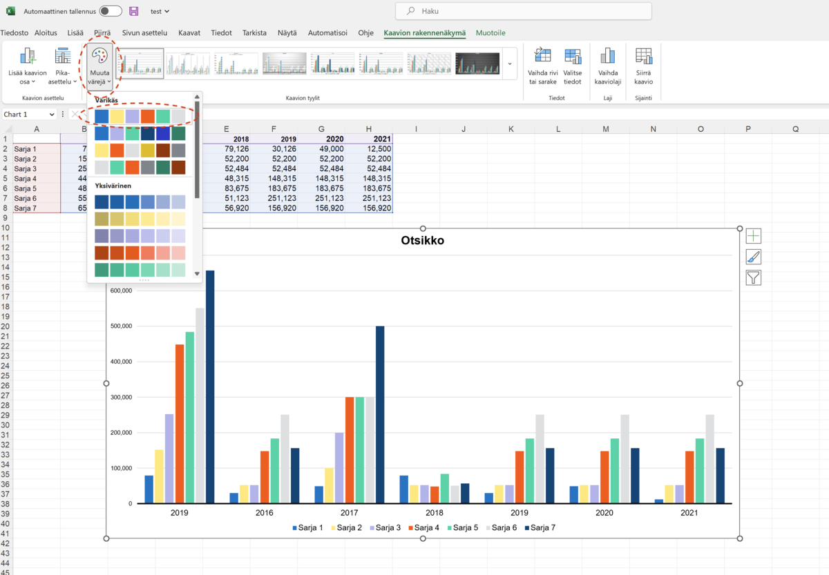Open Valitse tiedot data selection
This screenshot has height=575, width=829.
click(573, 57)
